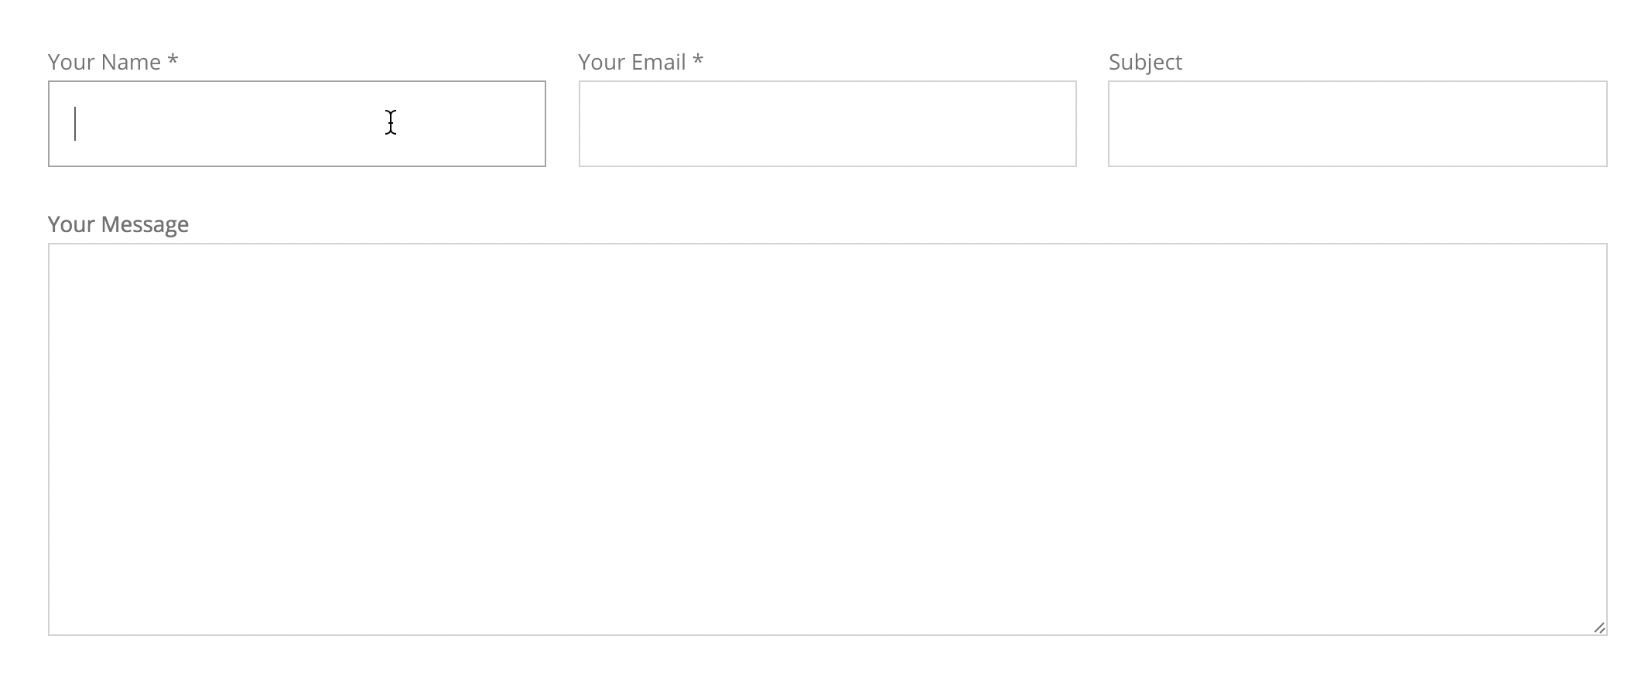This screenshot has height=687, width=1648.
Task: Click the right end of the Subject field
Action: [1586, 124]
